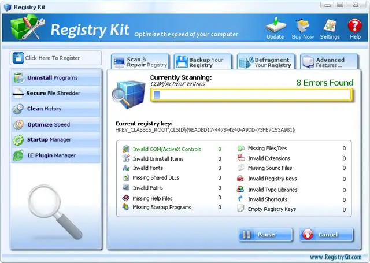Viewport: 370px width, 263px height.
Task: Click the Invalid Shortcuts label
Action: pos(268,199)
